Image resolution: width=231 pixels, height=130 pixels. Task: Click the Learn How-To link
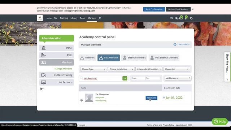(183, 44)
